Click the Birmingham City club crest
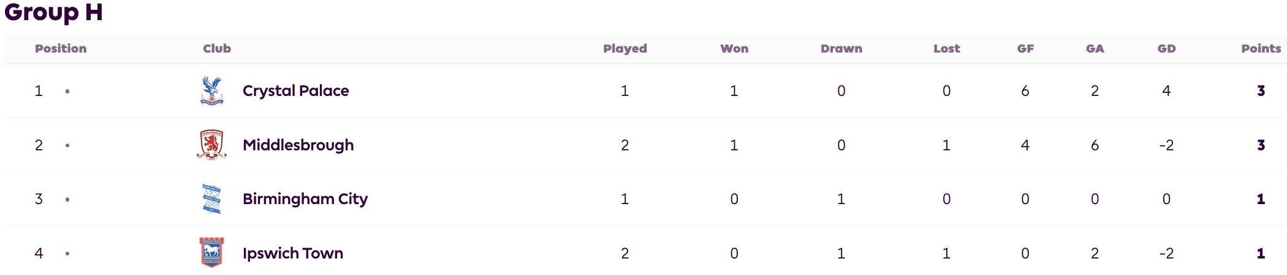Image resolution: width=1287 pixels, height=275 pixels. [x=212, y=199]
